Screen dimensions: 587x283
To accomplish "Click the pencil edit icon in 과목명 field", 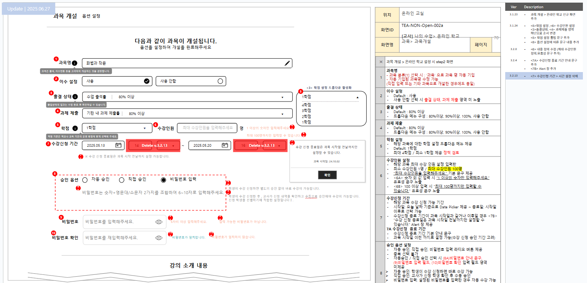I will (x=287, y=63).
